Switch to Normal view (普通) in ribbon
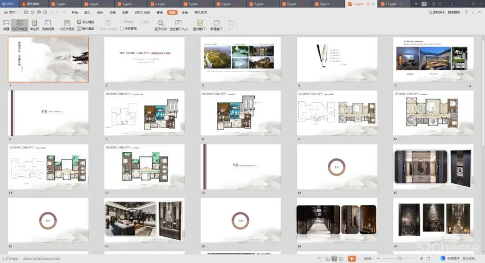This screenshot has height=263, width=485. click(x=6, y=25)
